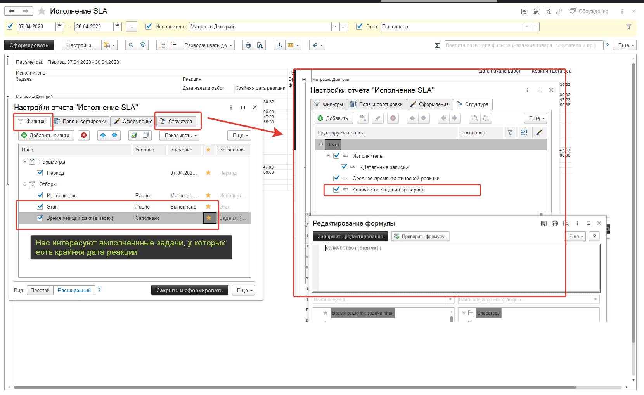Collapse all groups with the red down-arrow icon
Viewport: 644px width, 395px height.
click(162, 45)
